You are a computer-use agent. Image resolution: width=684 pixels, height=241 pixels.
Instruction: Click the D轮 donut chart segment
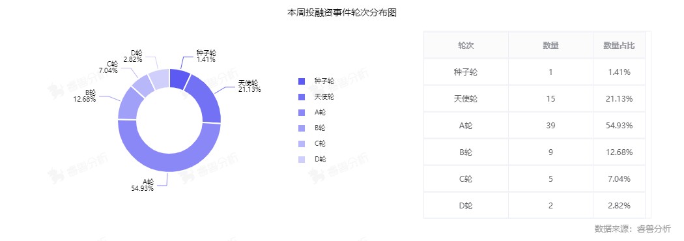[x=159, y=79]
